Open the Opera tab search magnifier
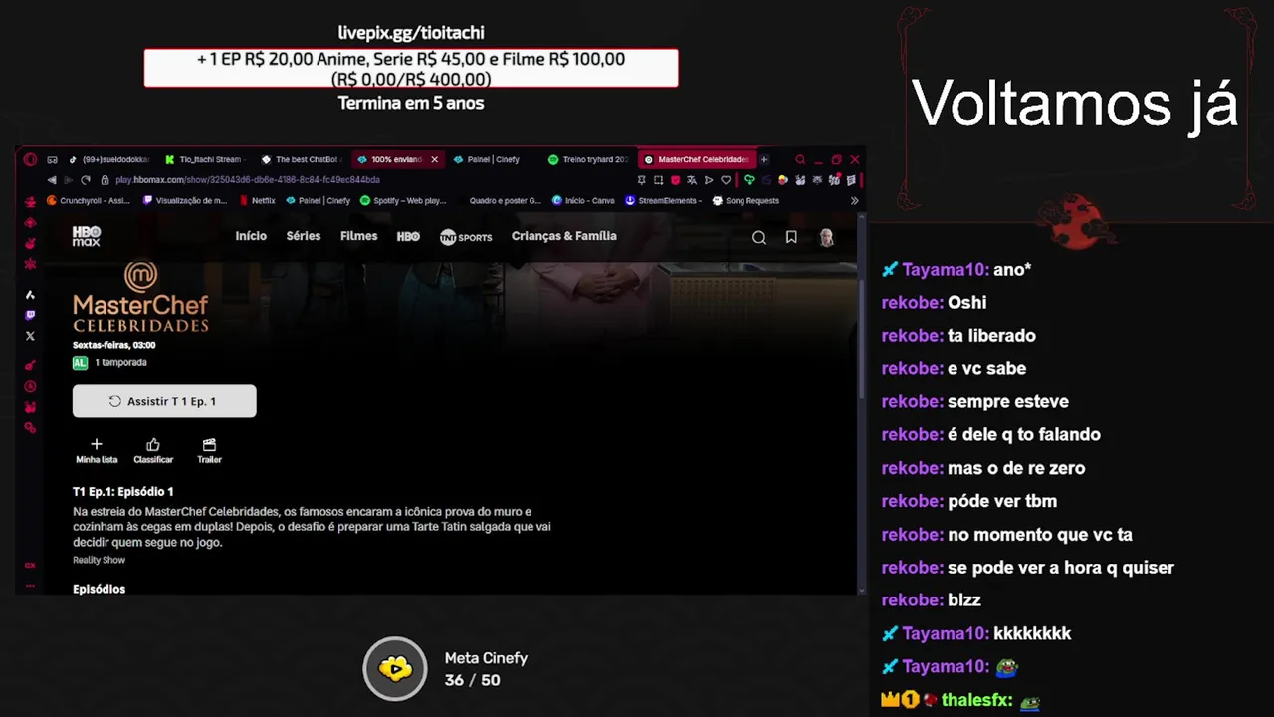The image size is (1274, 717). coord(800,159)
